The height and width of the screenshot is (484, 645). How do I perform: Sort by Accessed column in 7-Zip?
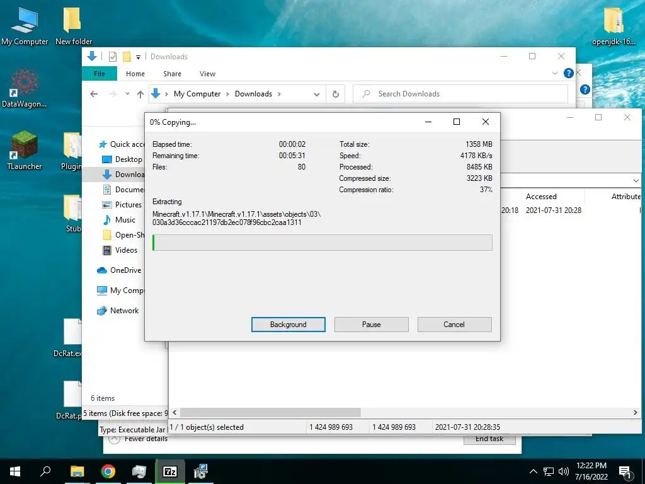pyautogui.click(x=553, y=197)
